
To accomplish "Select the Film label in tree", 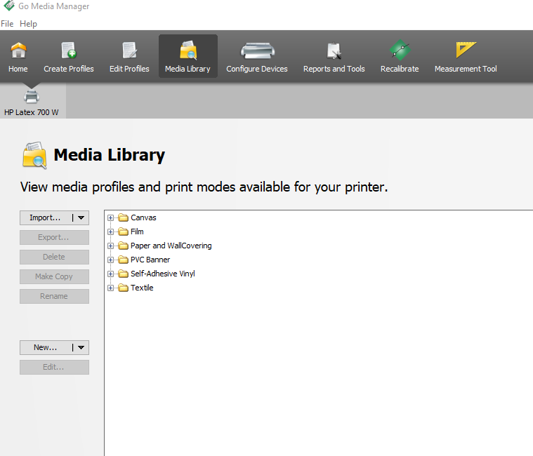I will click(137, 232).
